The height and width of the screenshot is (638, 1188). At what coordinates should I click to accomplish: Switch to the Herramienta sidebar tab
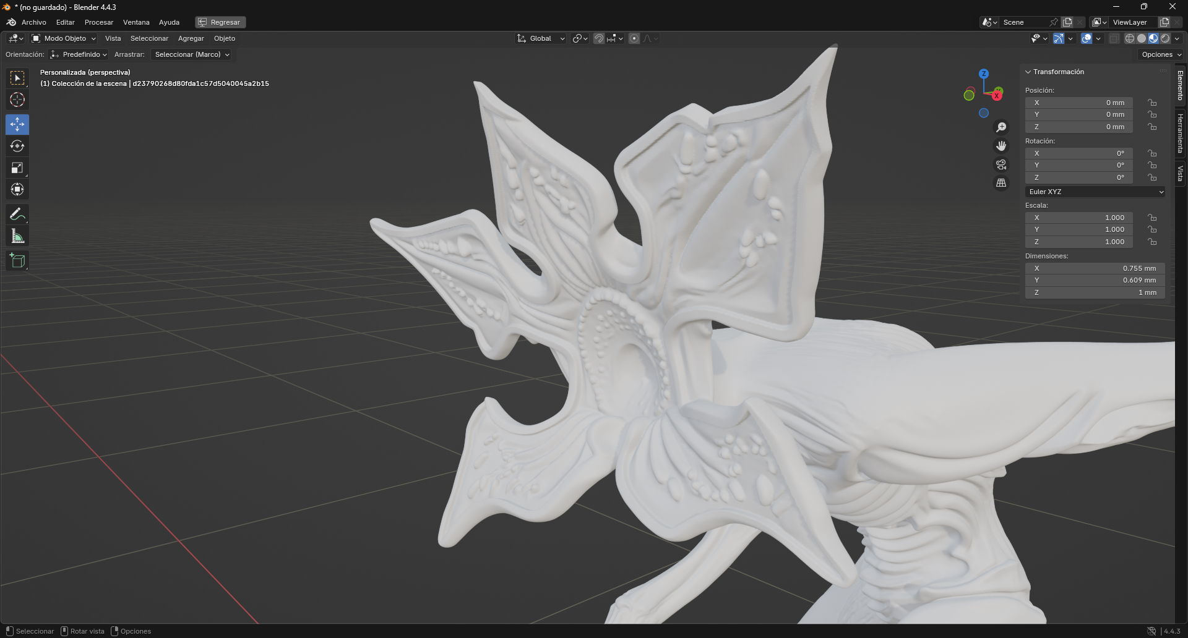pos(1181,134)
